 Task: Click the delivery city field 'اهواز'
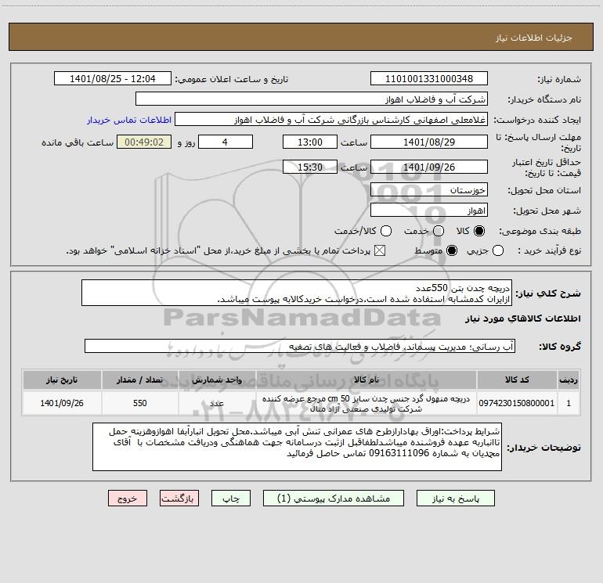(x=429, y=211)
